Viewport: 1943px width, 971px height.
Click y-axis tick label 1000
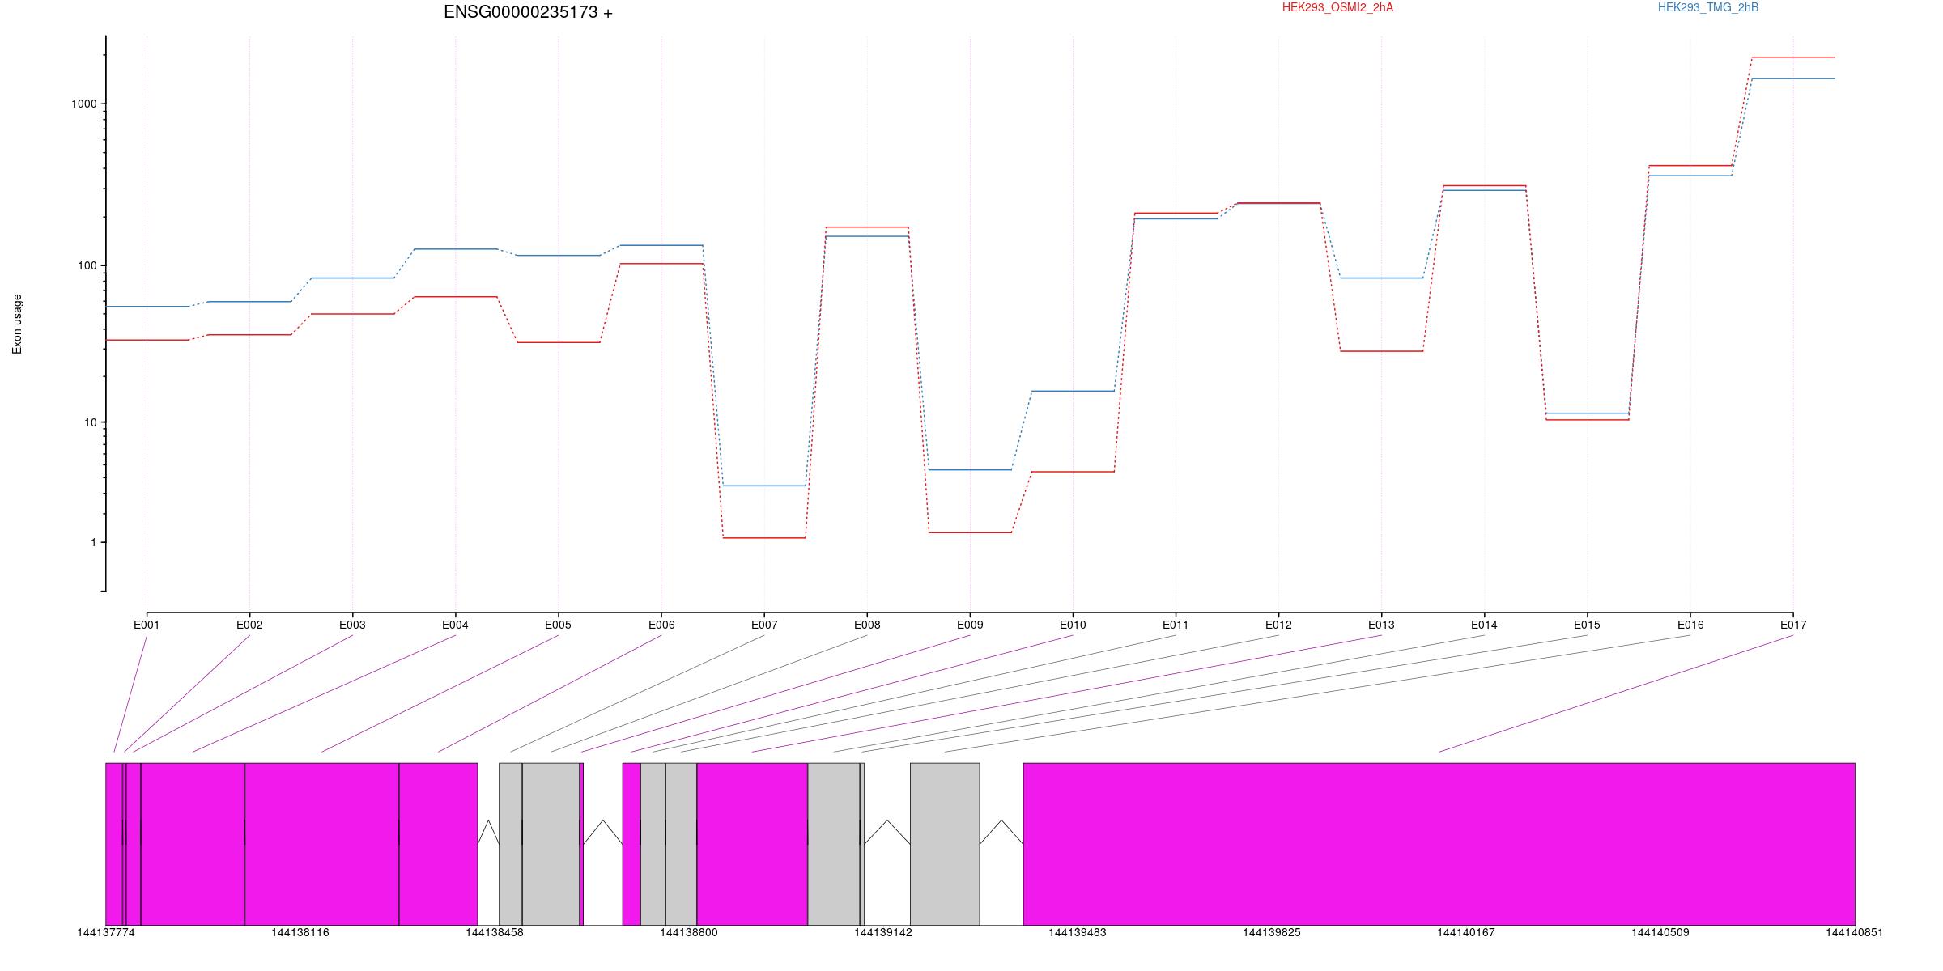click(x=84, y=104)
